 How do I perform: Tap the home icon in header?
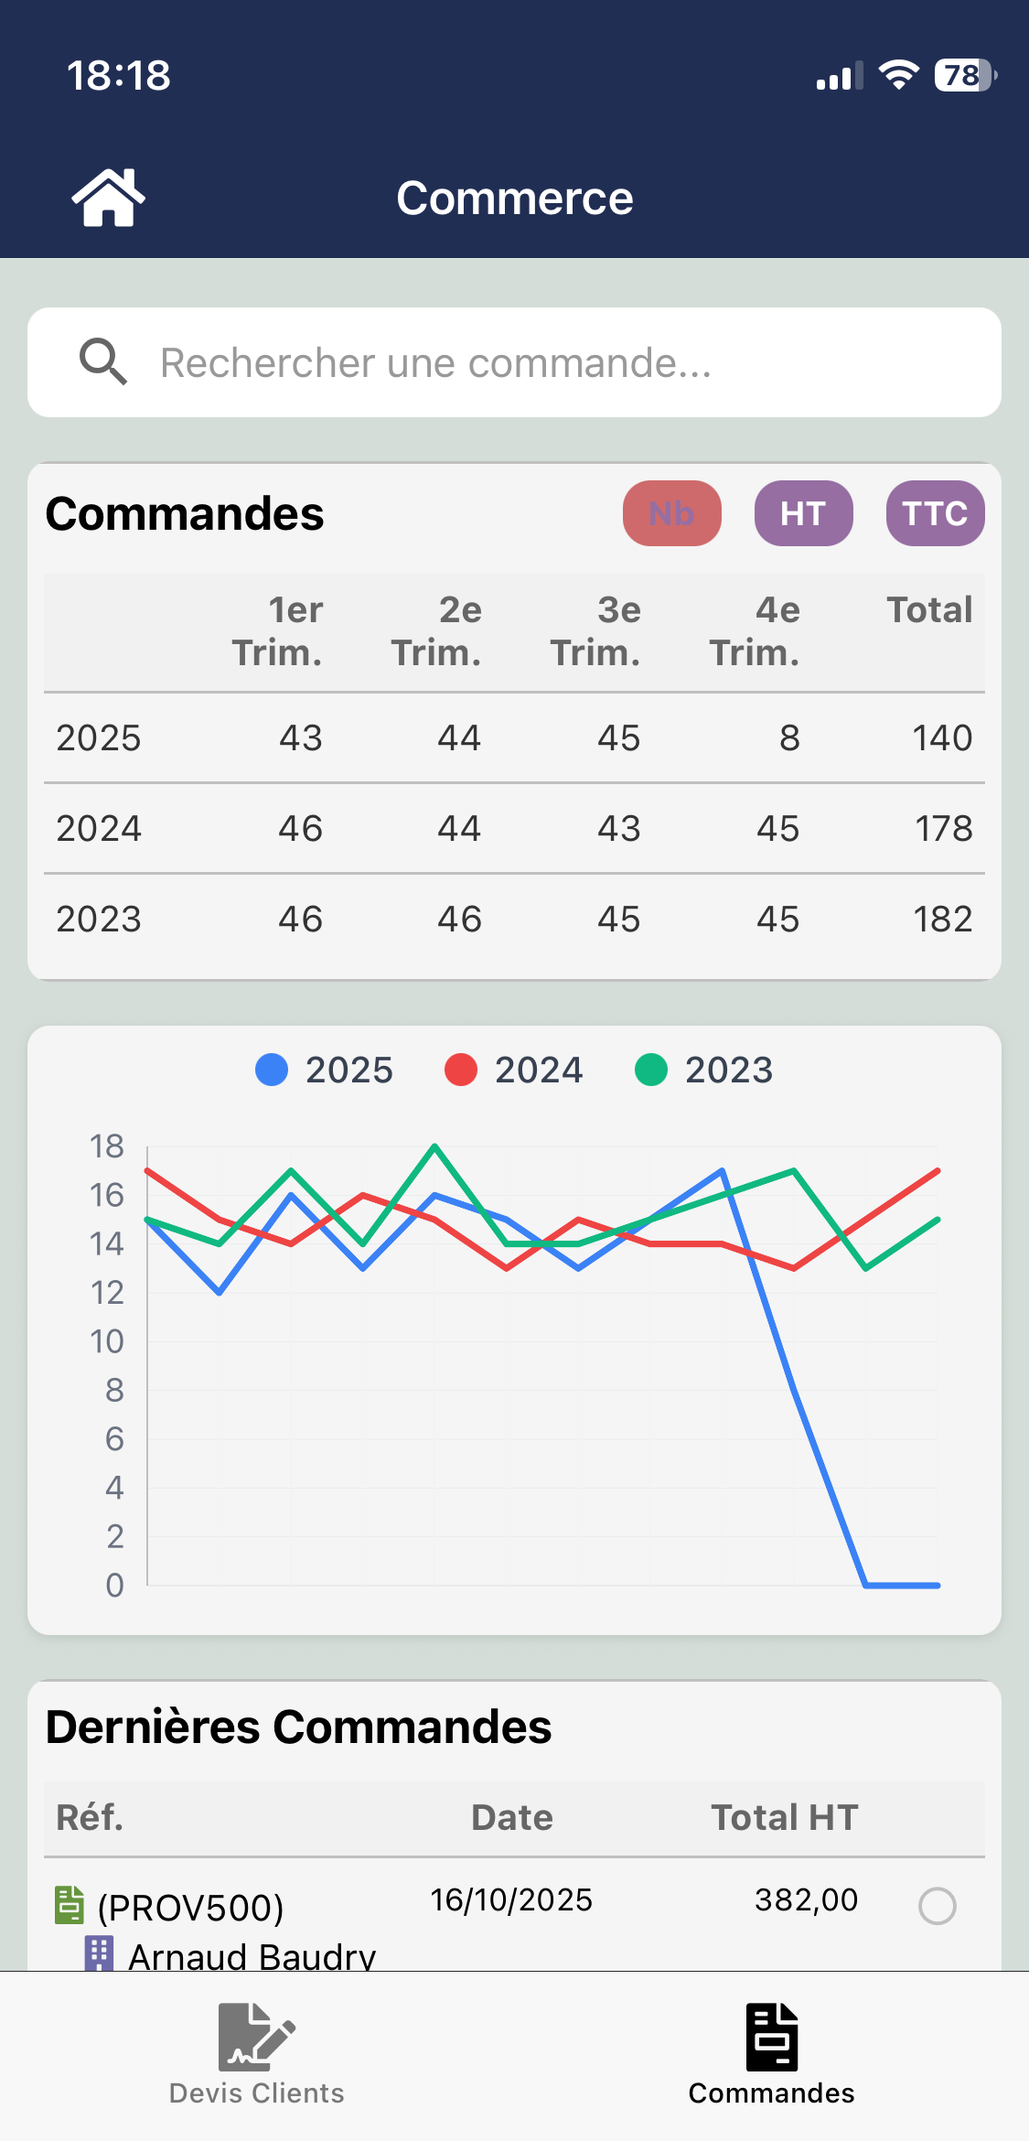point(108,198)
